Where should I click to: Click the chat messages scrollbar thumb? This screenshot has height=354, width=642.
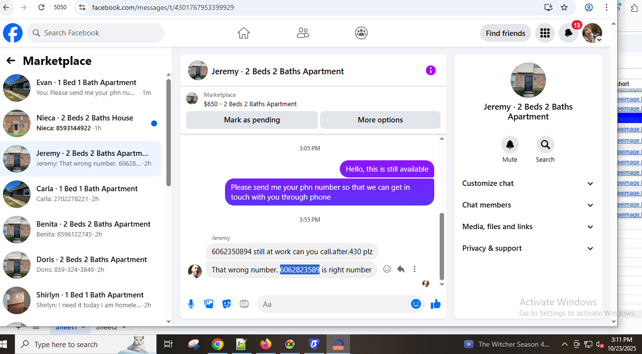tap(442, 246)
